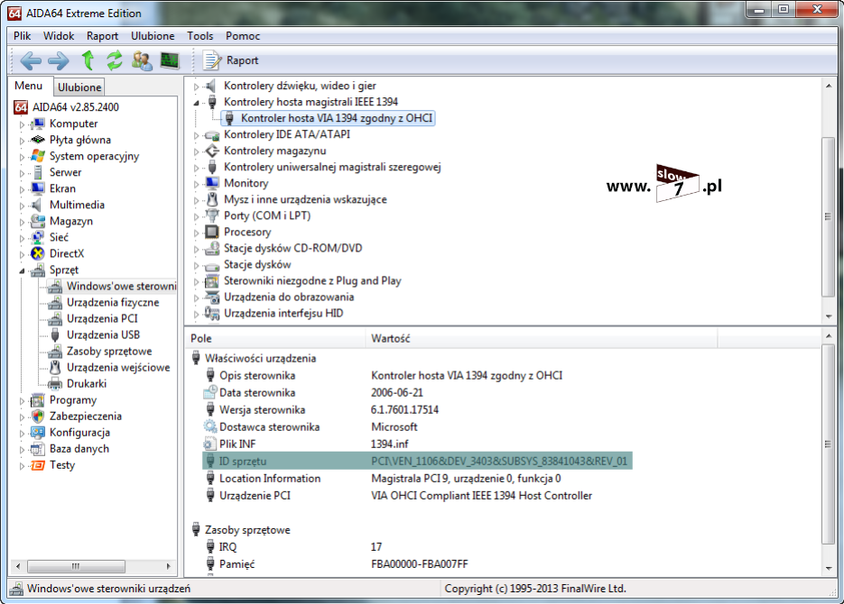Click the Pole column header
Image resolution: width=844 pixels, height=604 pixels.
click(x=275, y=339)
